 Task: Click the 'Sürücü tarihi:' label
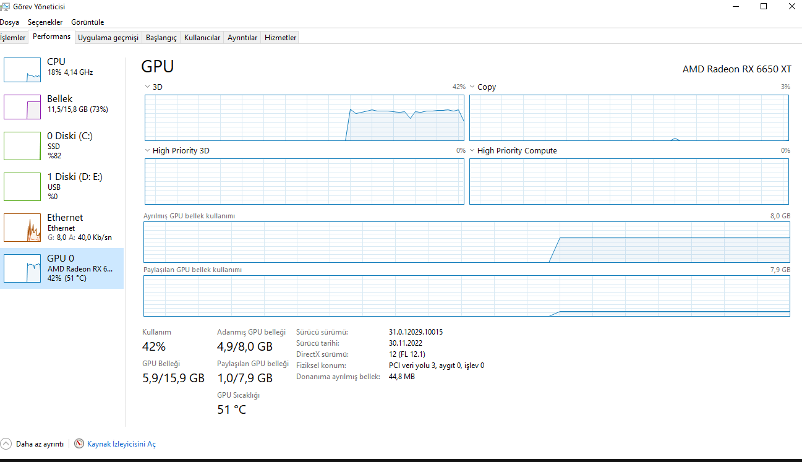[318, 343]
